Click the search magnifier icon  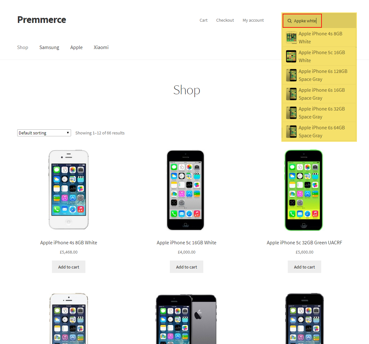289,21
